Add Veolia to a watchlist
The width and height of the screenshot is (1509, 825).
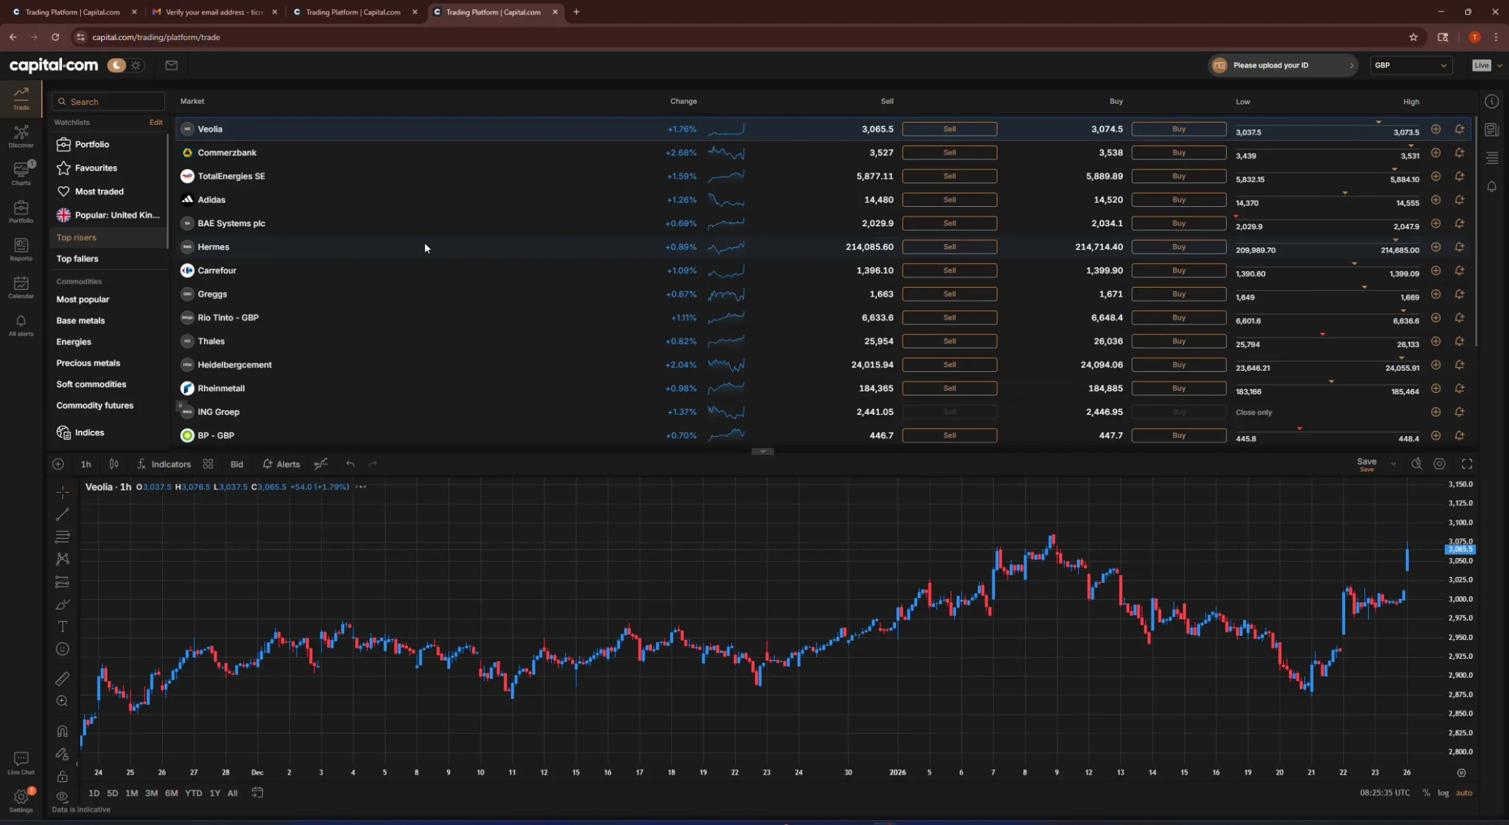click(1436, 129)
